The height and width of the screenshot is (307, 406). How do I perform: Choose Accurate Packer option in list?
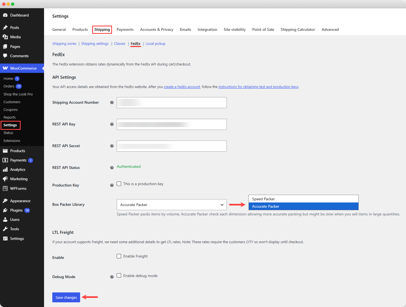tap(303, 206)
